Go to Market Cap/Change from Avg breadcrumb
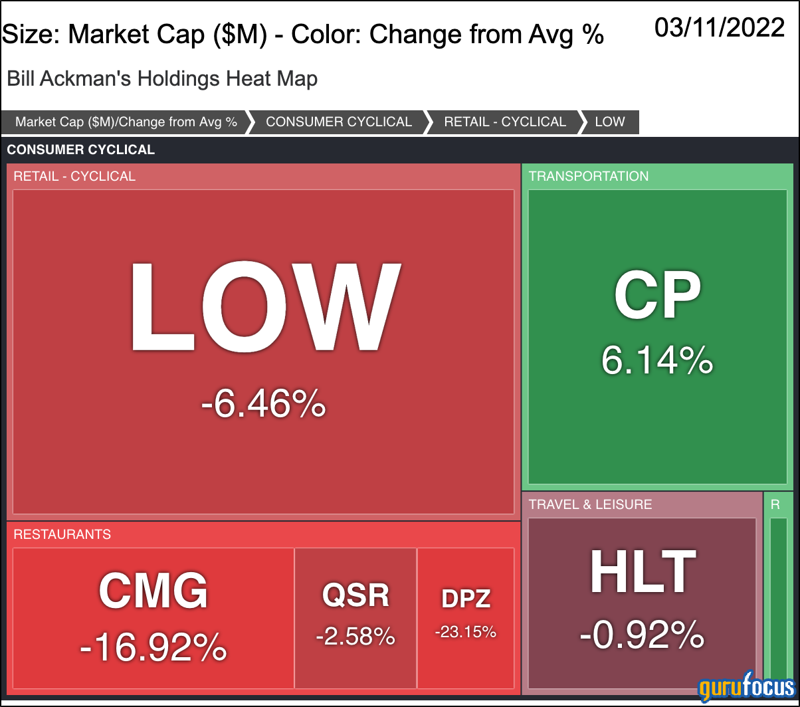This screenshot has width=800, height=707. point(126,122)
